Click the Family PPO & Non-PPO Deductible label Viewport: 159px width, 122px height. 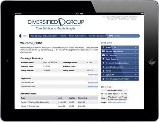(x=35, y=102)
